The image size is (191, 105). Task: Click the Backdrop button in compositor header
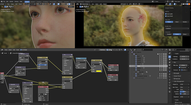[102, 50]
